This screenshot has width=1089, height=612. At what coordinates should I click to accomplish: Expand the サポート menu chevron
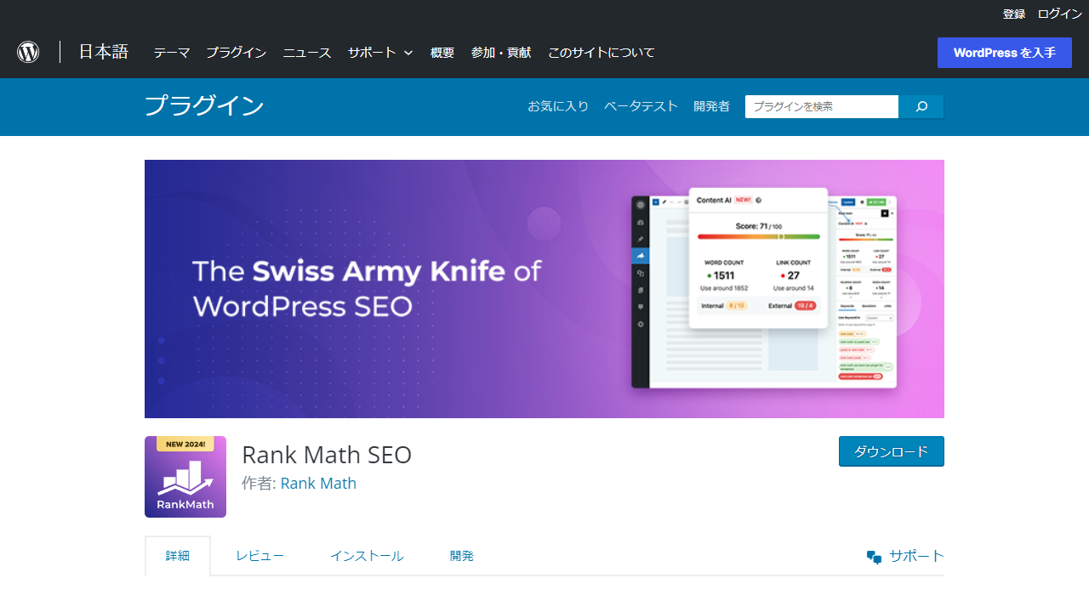pos(408,53)
